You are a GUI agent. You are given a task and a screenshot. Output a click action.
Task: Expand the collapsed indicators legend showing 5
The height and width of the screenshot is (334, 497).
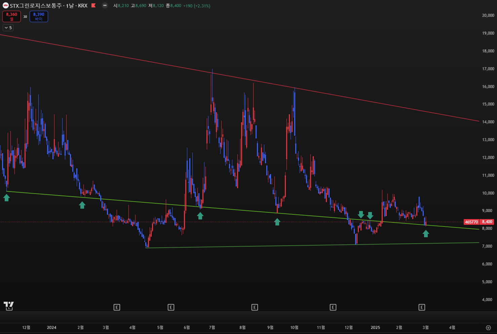pos(8,28)
